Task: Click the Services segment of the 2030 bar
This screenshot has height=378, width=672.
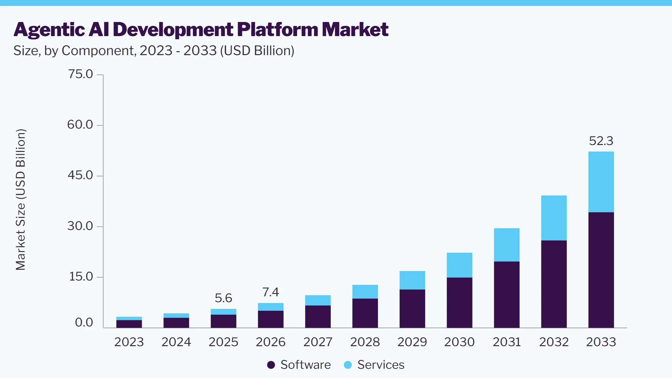Action: pyautogui.click(x=459, y=265)
